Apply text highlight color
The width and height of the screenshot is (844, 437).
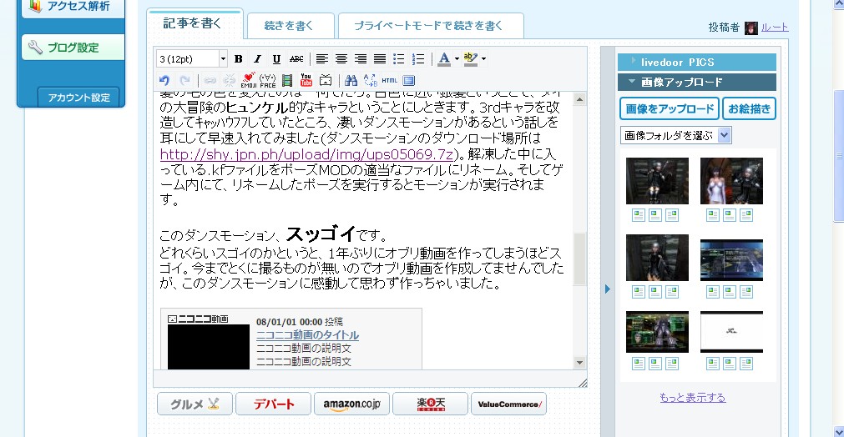(471, 58)
